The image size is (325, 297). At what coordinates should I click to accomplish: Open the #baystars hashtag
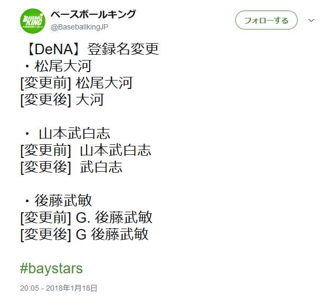pos(51,269)
